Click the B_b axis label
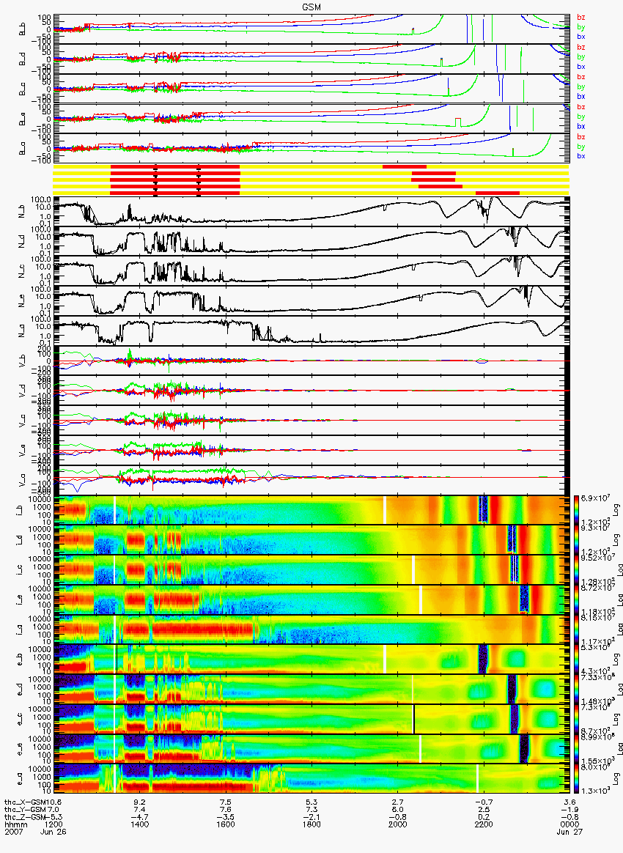This screenshot has width=623, height=853. [x=23, y=29]
